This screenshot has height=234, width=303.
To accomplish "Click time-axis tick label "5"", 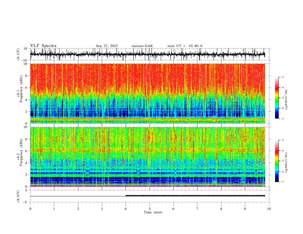I will (150, 209).
